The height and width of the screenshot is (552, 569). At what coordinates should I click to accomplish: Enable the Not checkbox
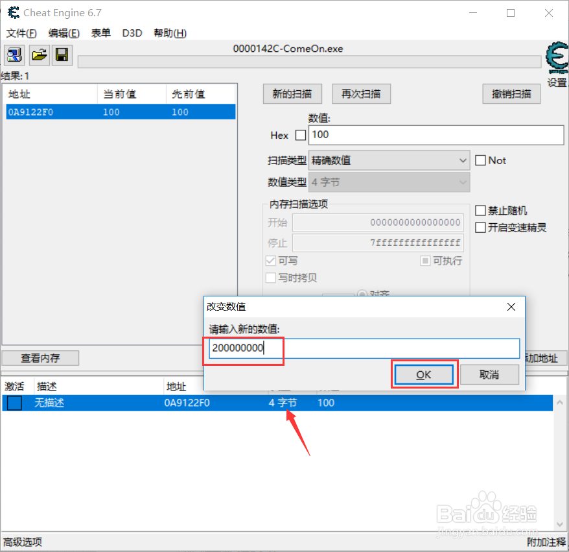[480, 160]
